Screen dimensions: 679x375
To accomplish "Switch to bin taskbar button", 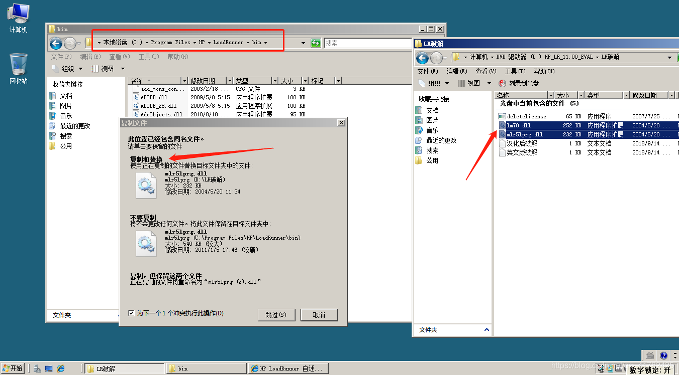I will point(206,368).
